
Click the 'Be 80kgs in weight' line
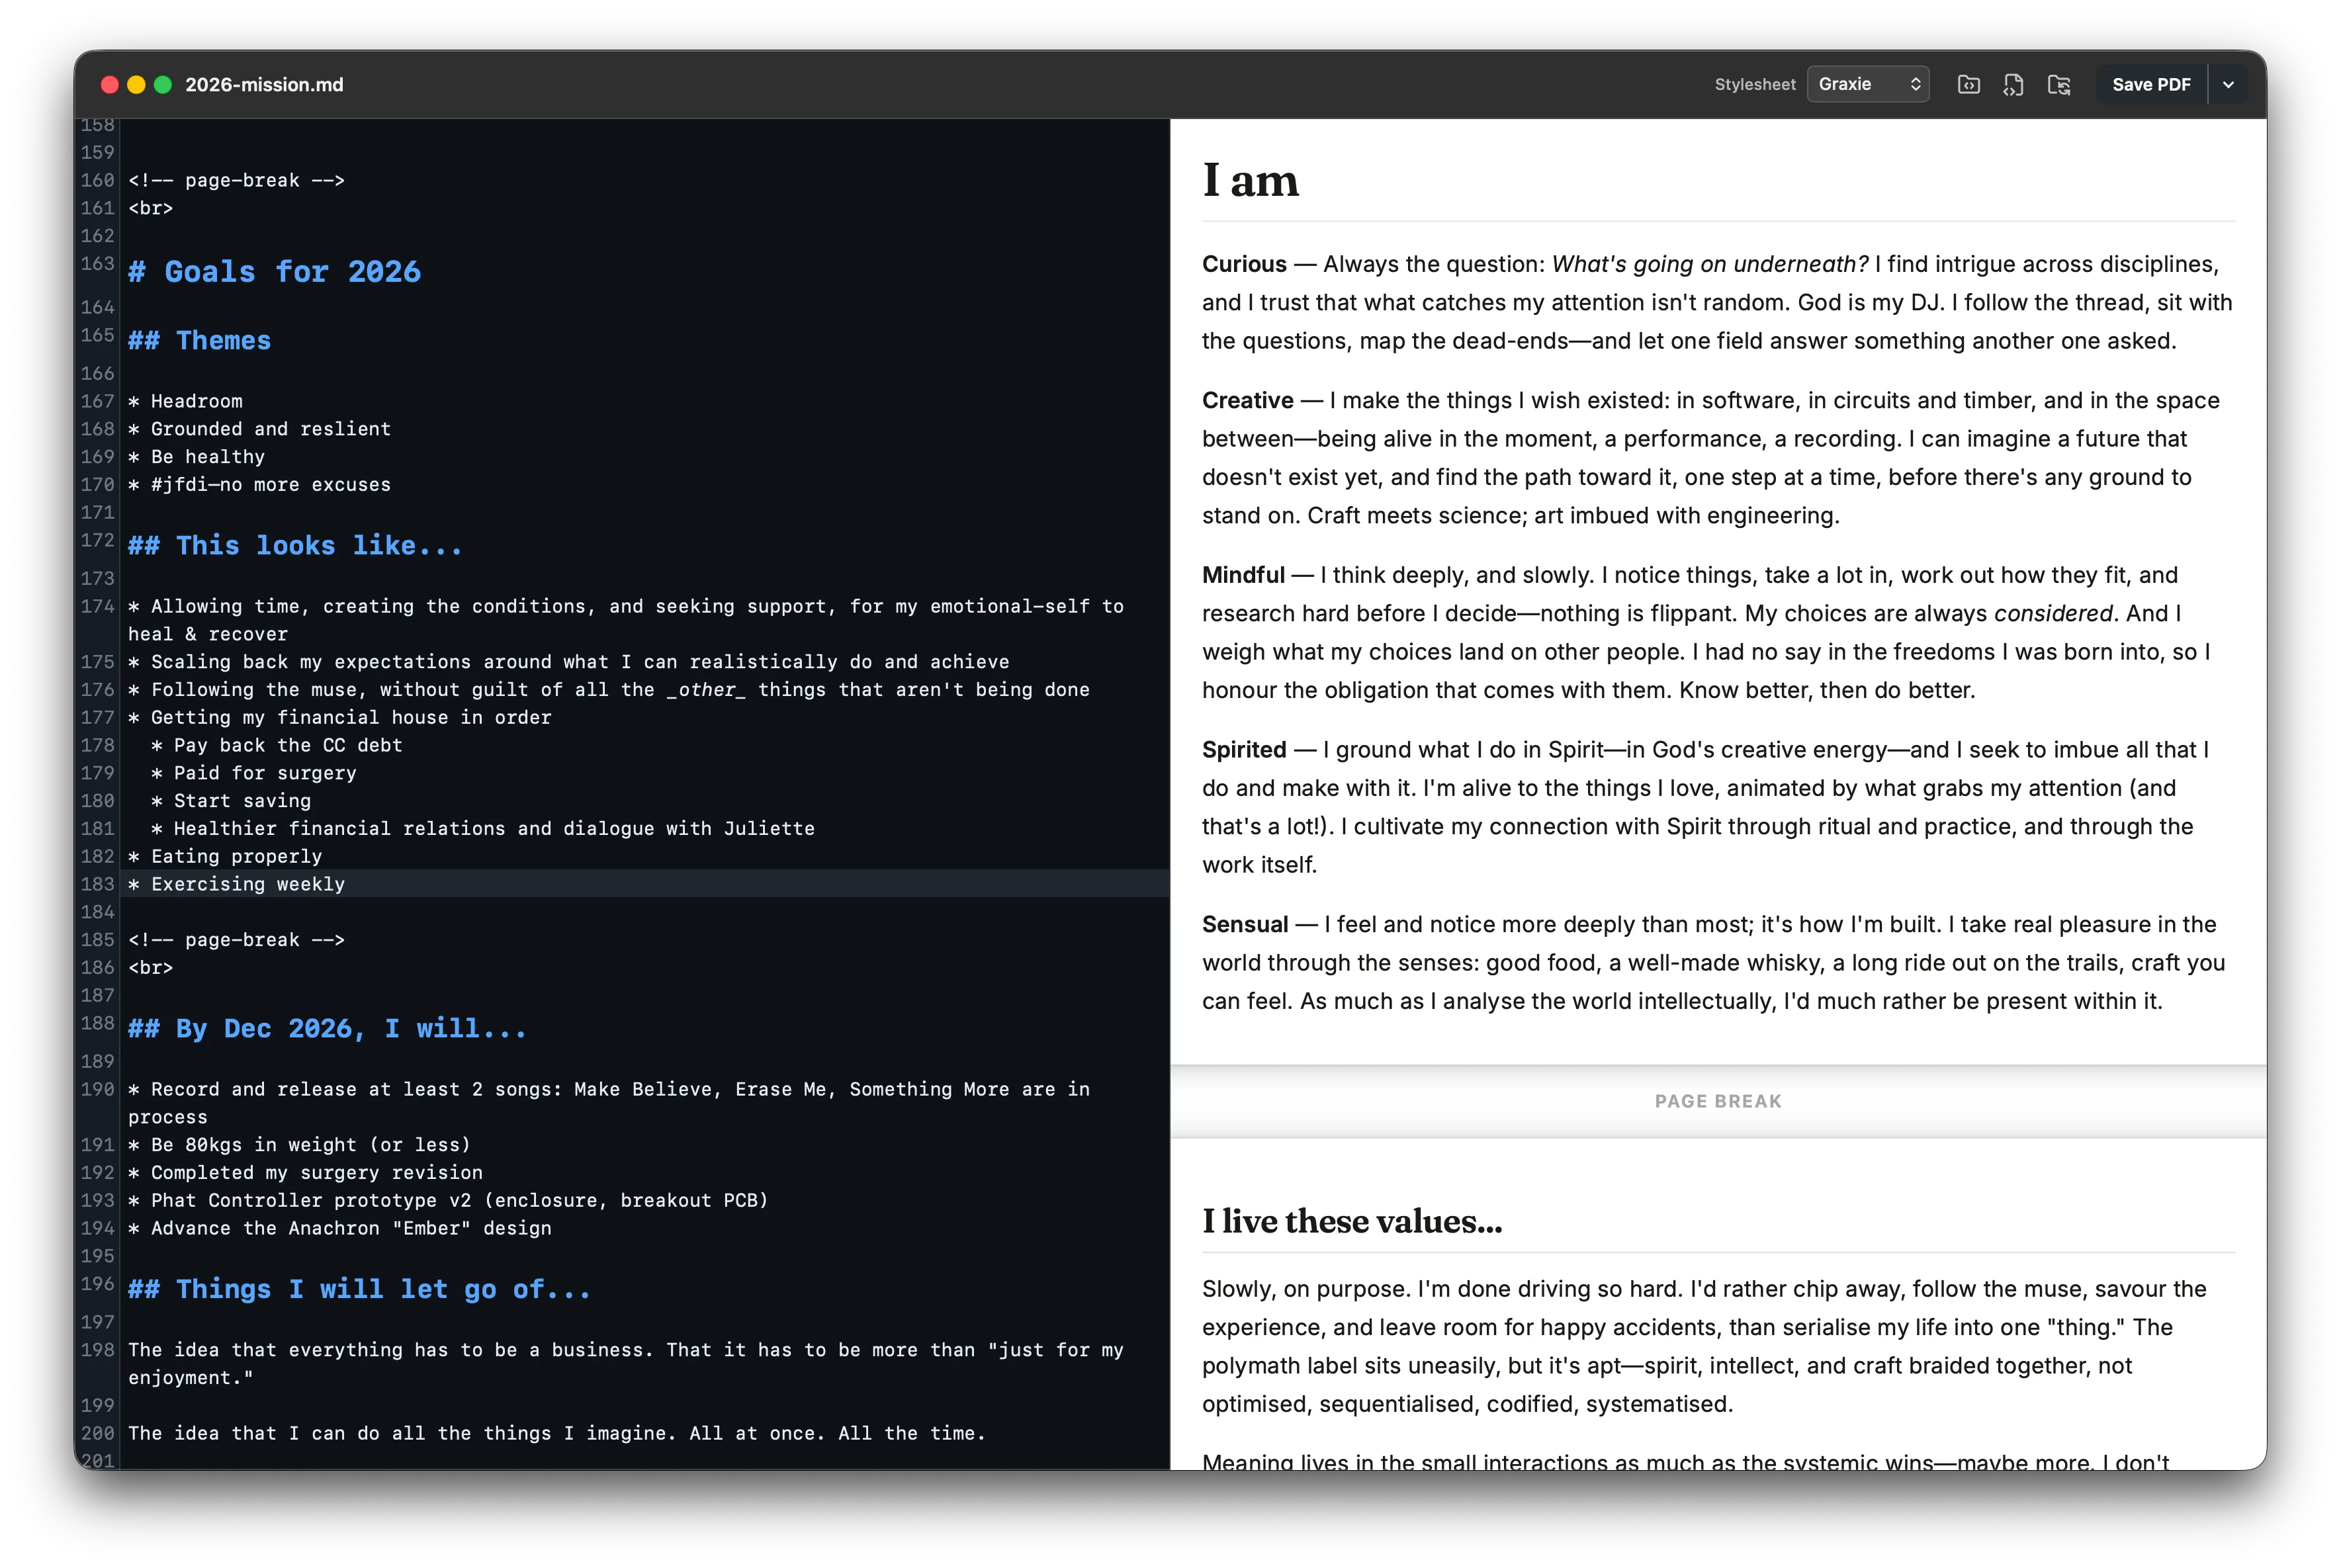point(299,1145)
